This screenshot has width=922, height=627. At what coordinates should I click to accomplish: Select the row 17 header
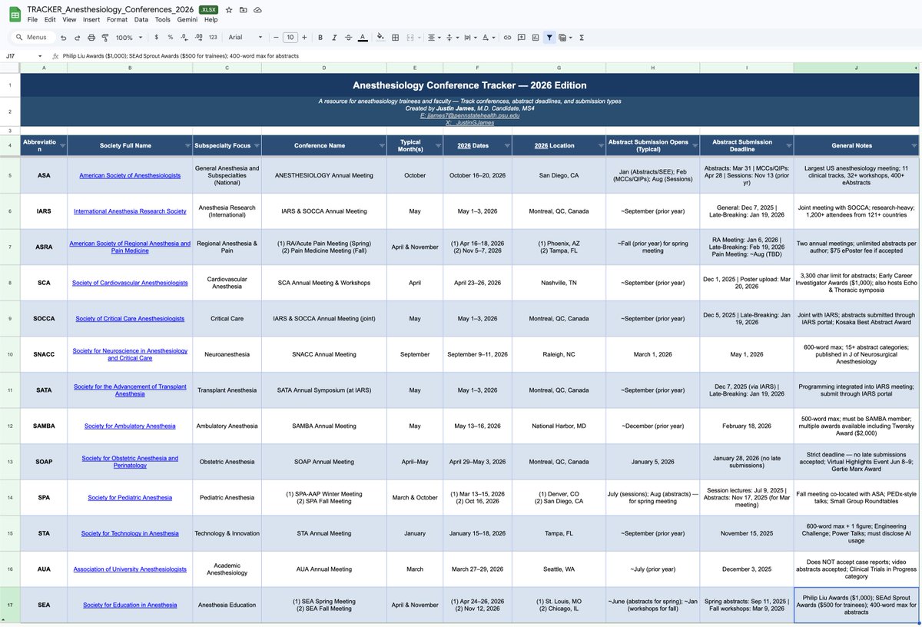pos(10,605)
